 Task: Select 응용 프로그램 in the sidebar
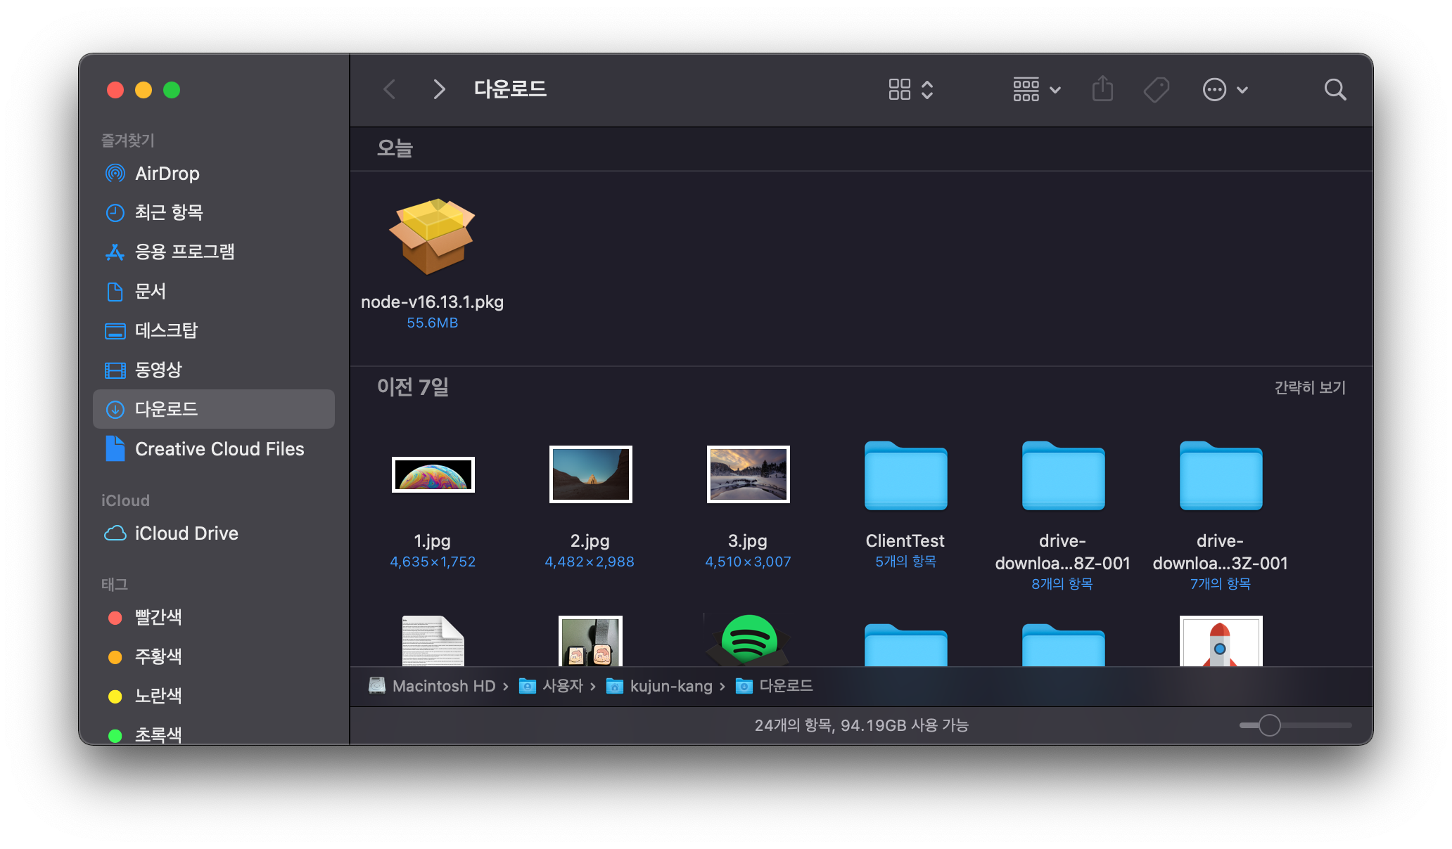click(184, 252)
